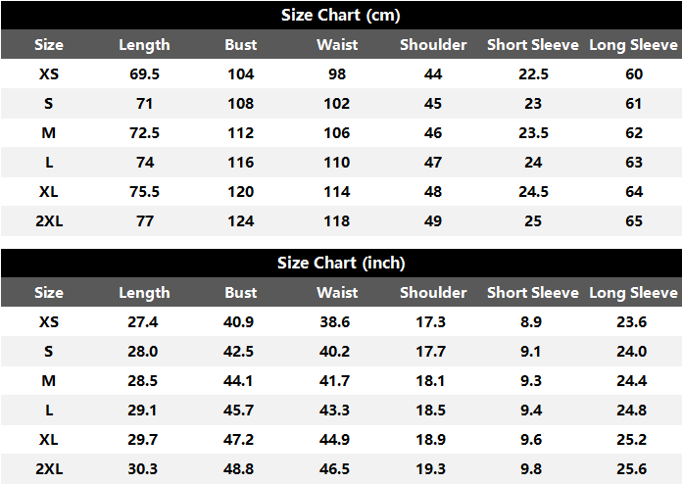Click the 69.5 length value for XS

click(144, 73)
